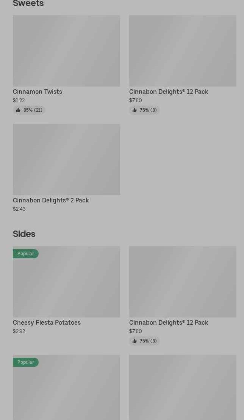Click the Cinnamon Twists item name
Screen dimensions: 244x420
click(x=38, y=92)
